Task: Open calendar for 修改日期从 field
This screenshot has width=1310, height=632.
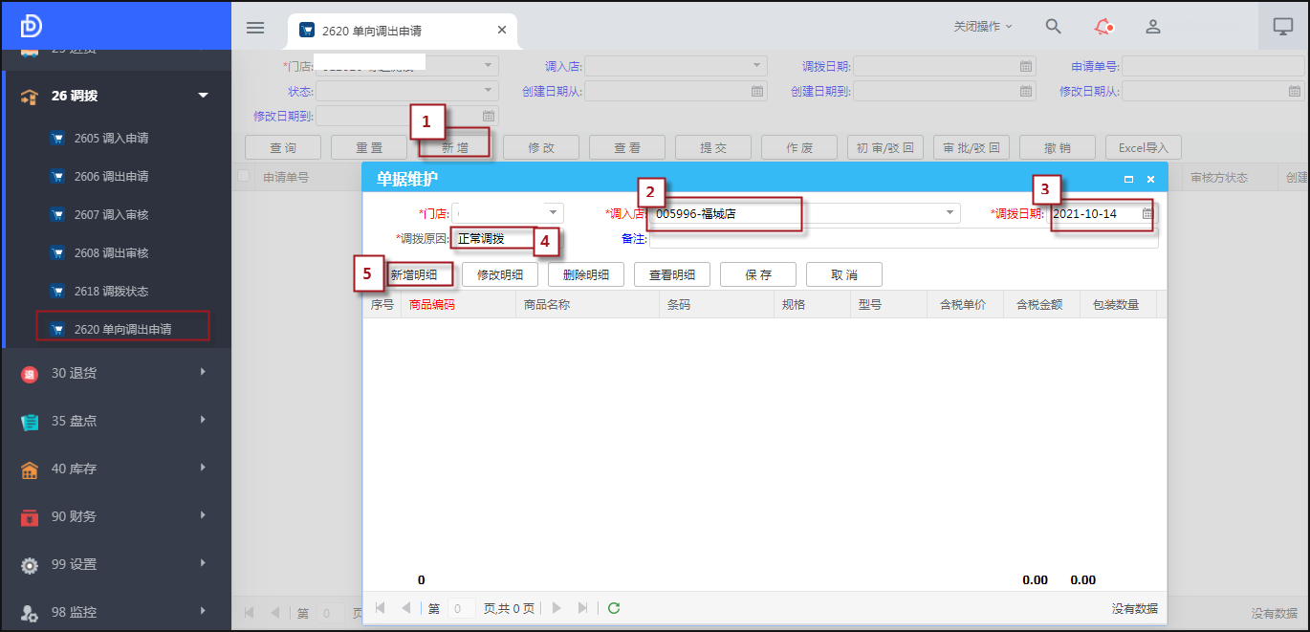Action: 1294,91
